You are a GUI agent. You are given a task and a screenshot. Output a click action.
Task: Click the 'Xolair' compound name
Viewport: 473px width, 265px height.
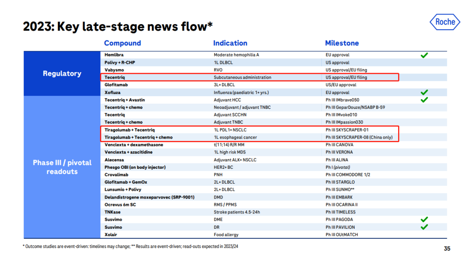click(x=111, y=234)
